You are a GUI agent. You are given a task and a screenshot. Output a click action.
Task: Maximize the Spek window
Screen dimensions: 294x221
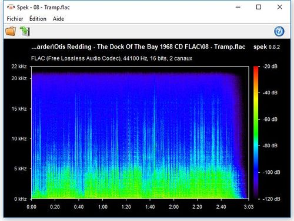[x=259, y=7]
